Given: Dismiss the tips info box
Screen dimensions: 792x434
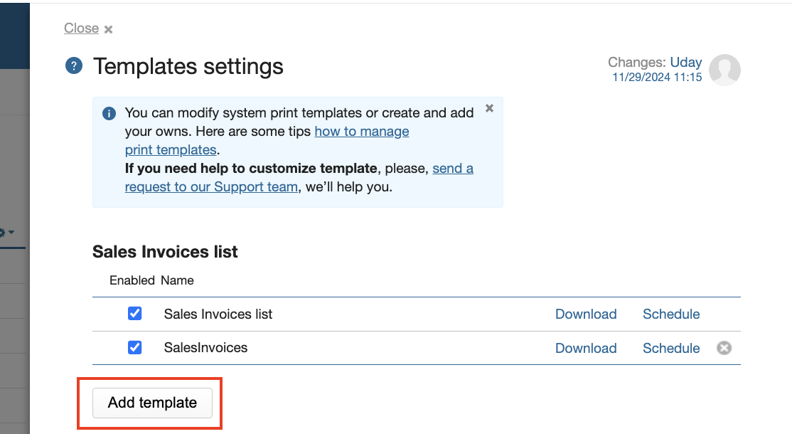Looking at the screenshot, I should pyautogui.click(x=489, y=108).
